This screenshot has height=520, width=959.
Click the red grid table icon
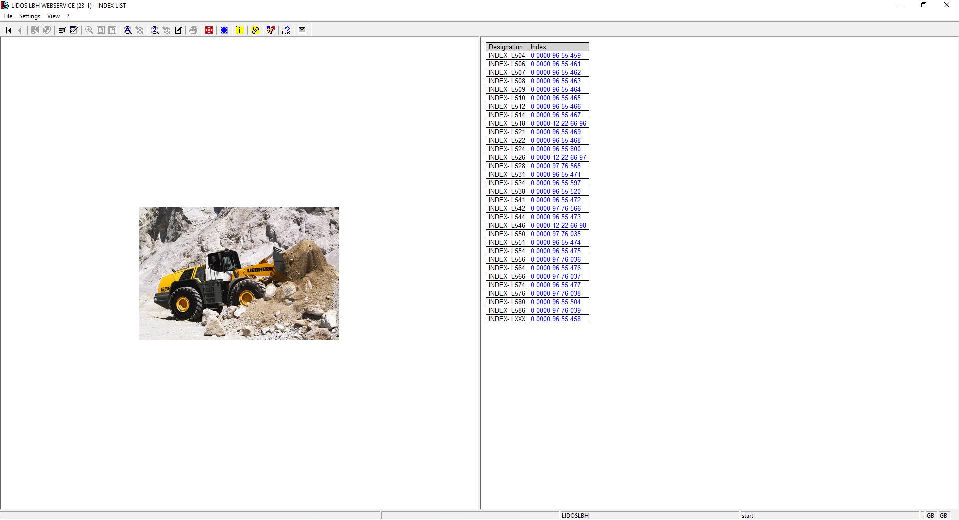point(208,30)
